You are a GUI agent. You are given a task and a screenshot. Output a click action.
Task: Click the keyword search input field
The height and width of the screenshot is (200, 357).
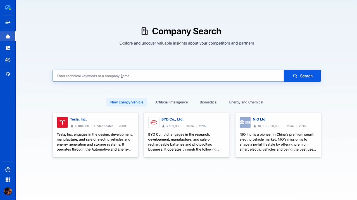[168, 76]
